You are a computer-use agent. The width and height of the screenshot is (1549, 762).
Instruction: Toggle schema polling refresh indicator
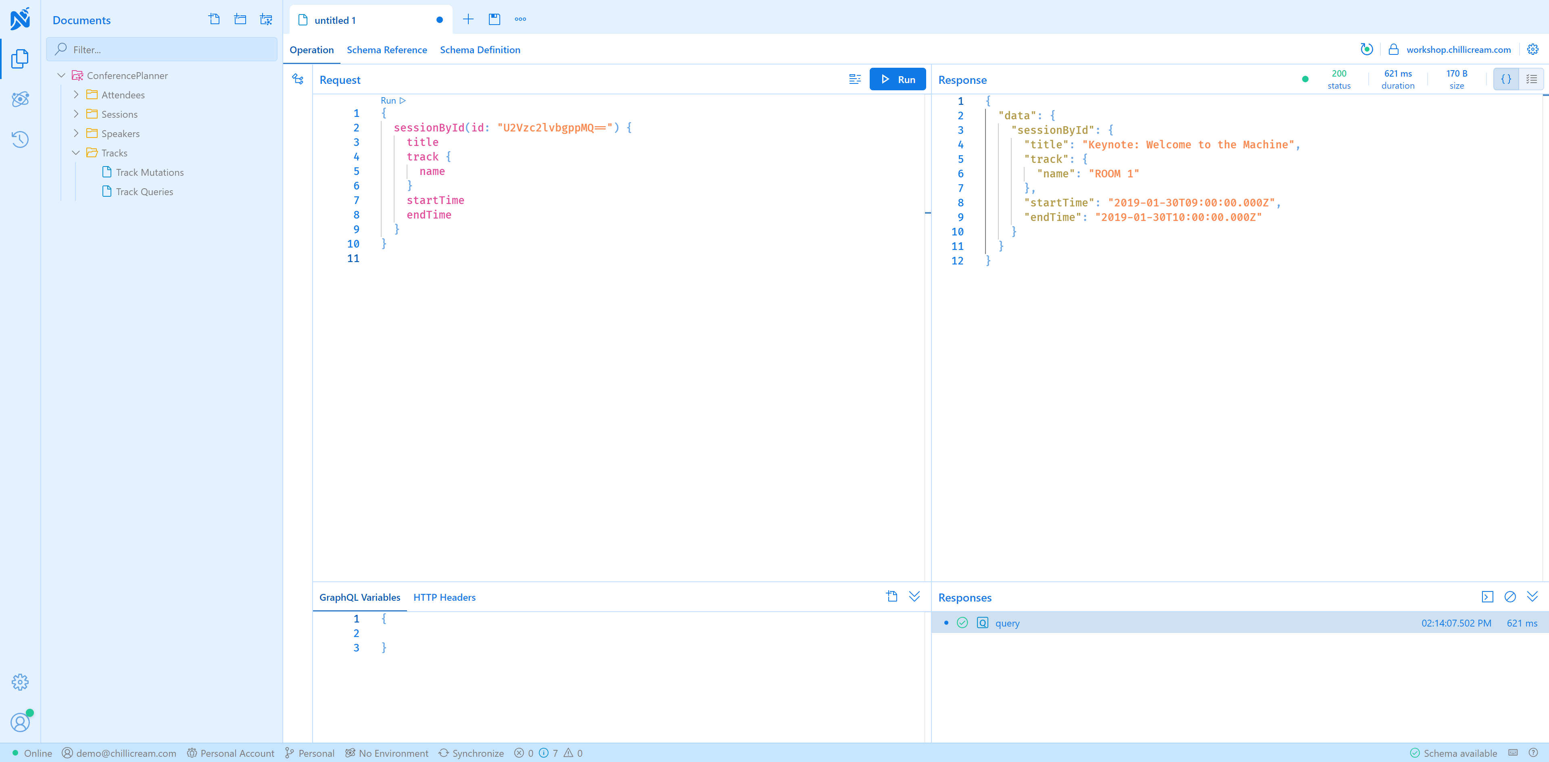tap(1366, 49)
